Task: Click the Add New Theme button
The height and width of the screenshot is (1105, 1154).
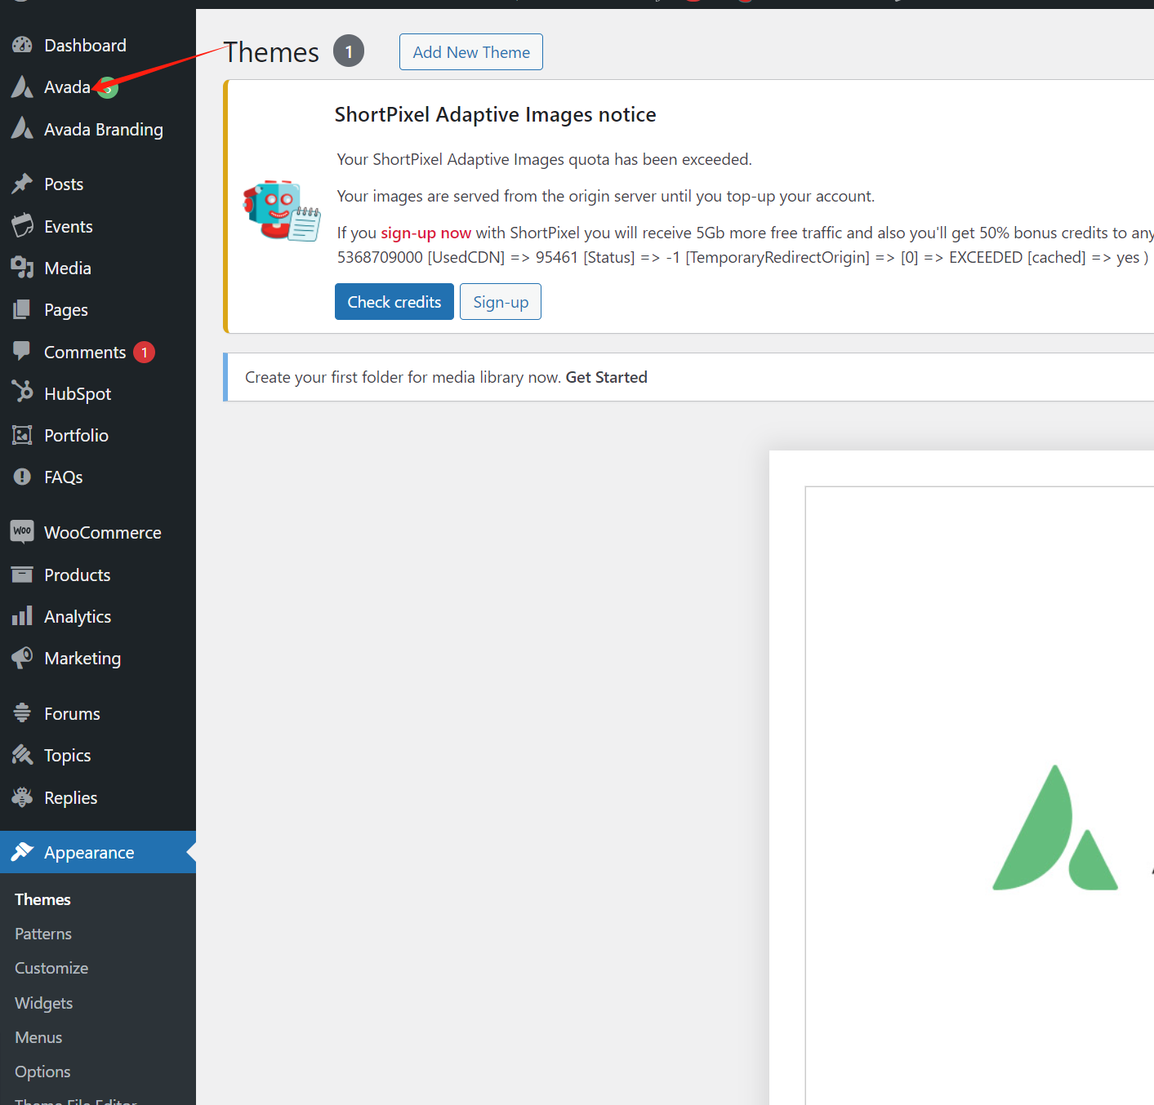Action: [471, 51]
